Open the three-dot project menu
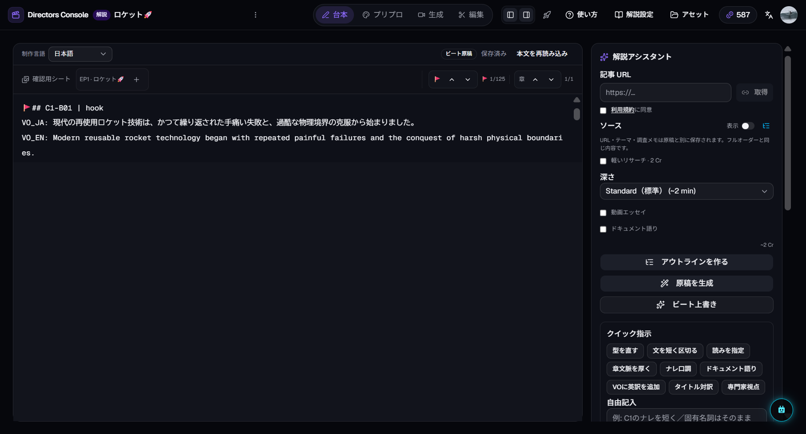 point(255,15)
